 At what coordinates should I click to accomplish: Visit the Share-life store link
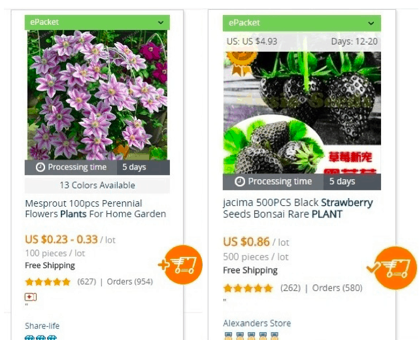[42, 326]
